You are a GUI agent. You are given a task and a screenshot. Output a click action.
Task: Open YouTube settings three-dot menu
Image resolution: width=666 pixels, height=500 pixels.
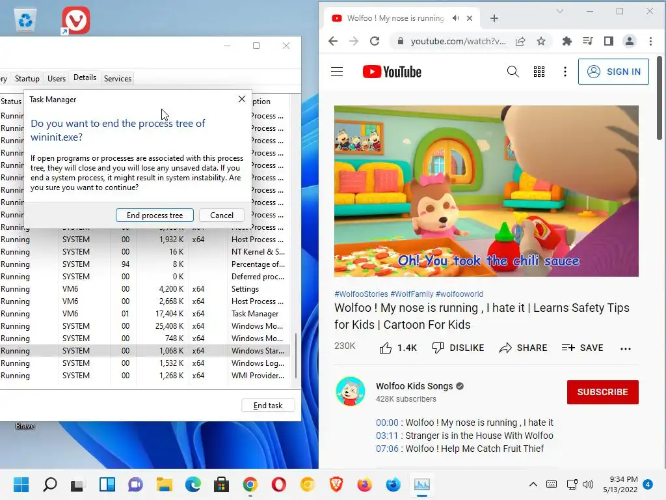click(565, 72)
